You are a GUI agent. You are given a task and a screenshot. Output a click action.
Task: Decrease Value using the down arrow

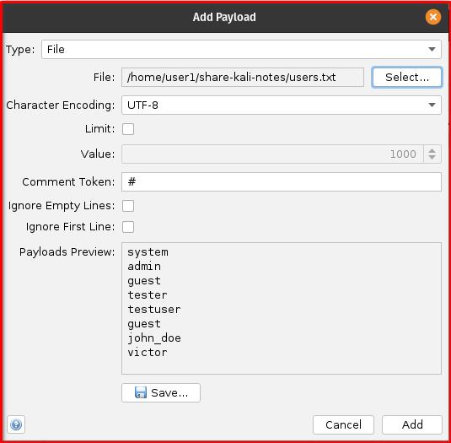tap(432, 158)
